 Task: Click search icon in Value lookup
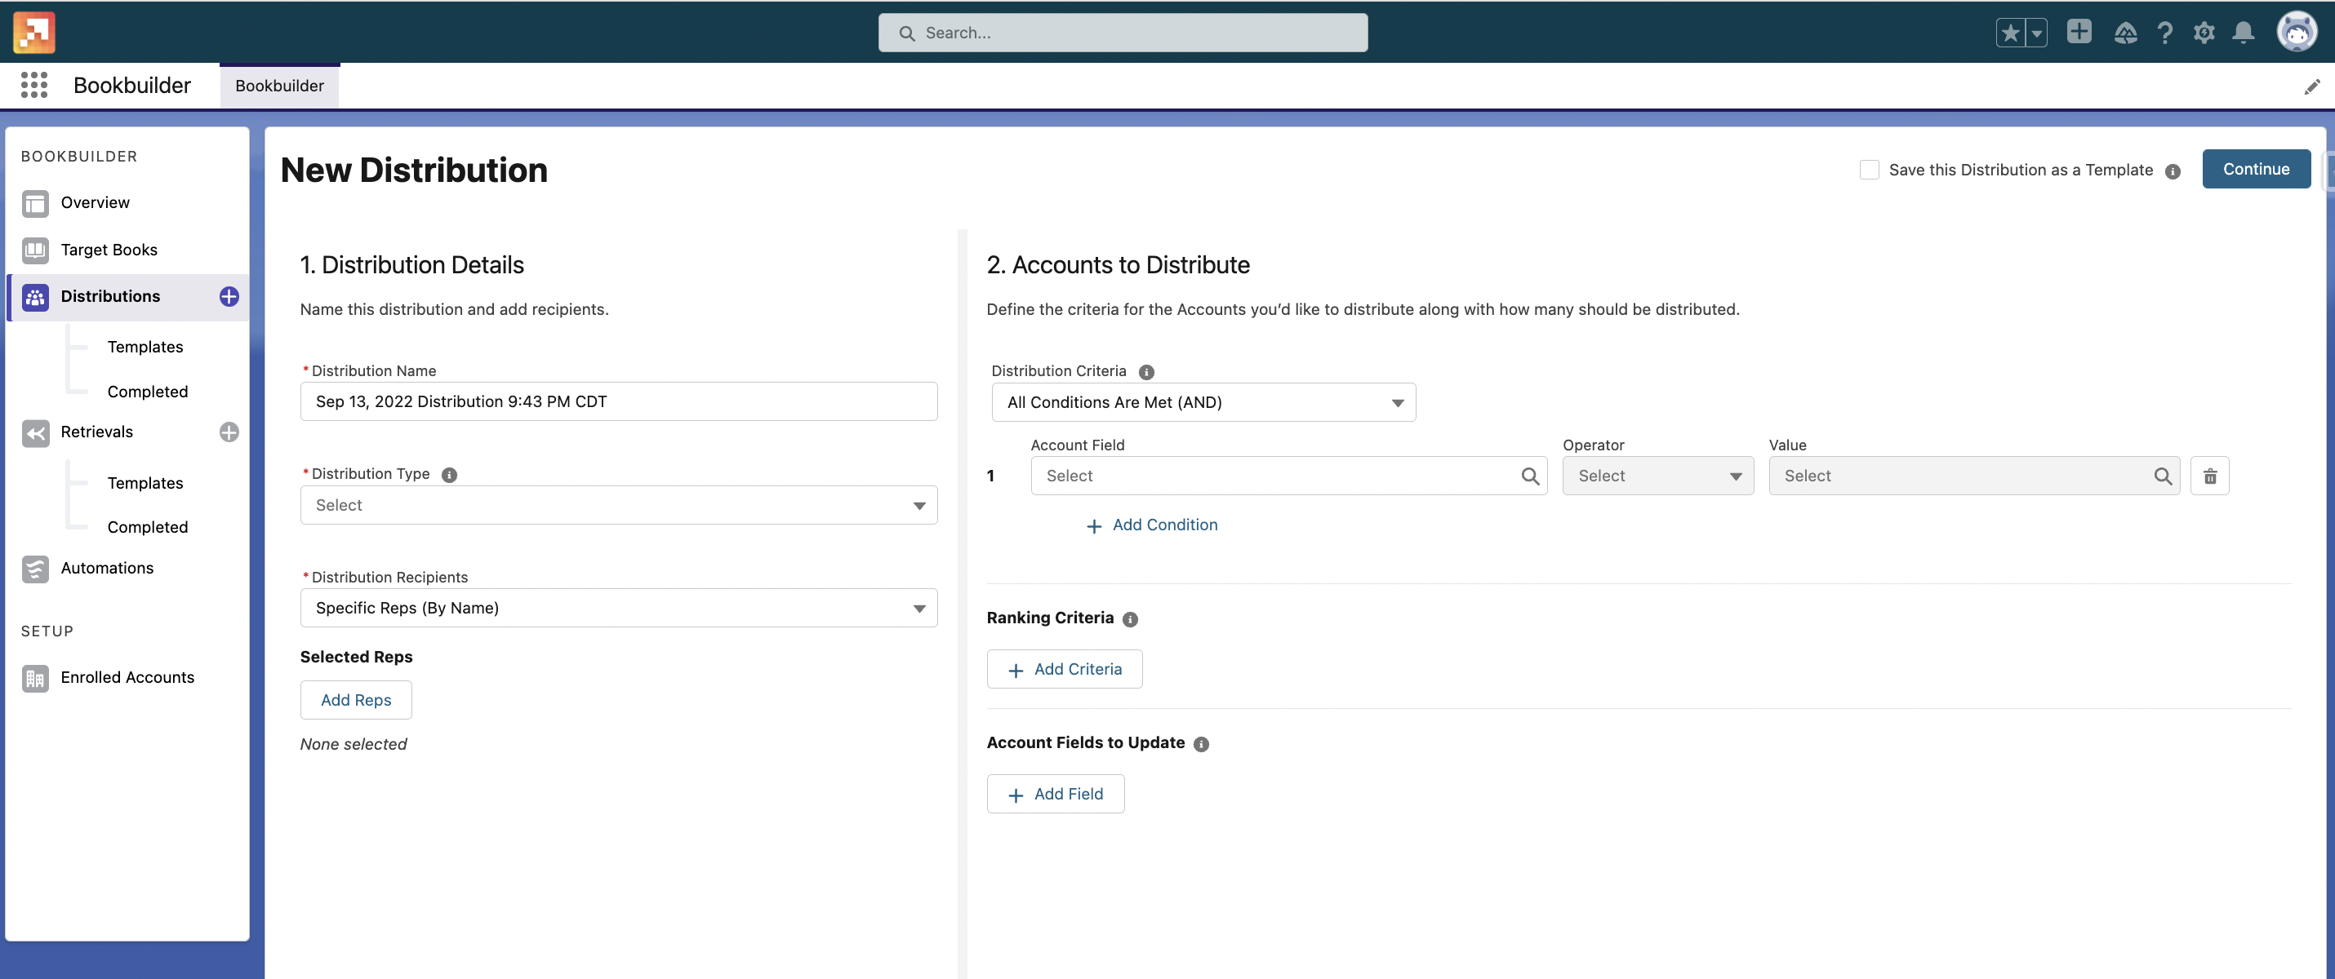pos(2163,476)
